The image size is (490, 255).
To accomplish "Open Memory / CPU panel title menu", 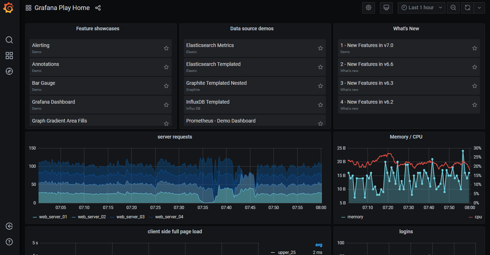I will click(x=406, y=137).
